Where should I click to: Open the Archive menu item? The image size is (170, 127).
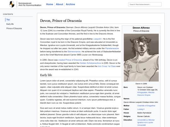[71, 4]
